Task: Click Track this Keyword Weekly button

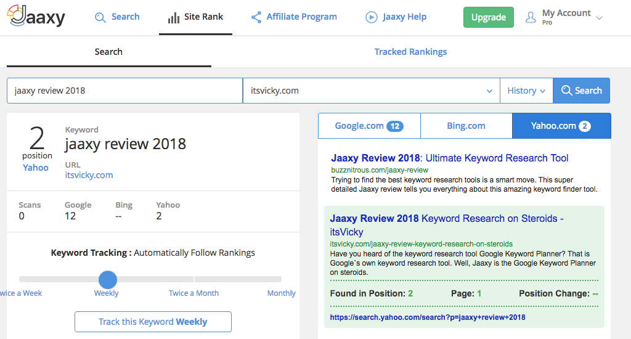Action: (153, 322)
